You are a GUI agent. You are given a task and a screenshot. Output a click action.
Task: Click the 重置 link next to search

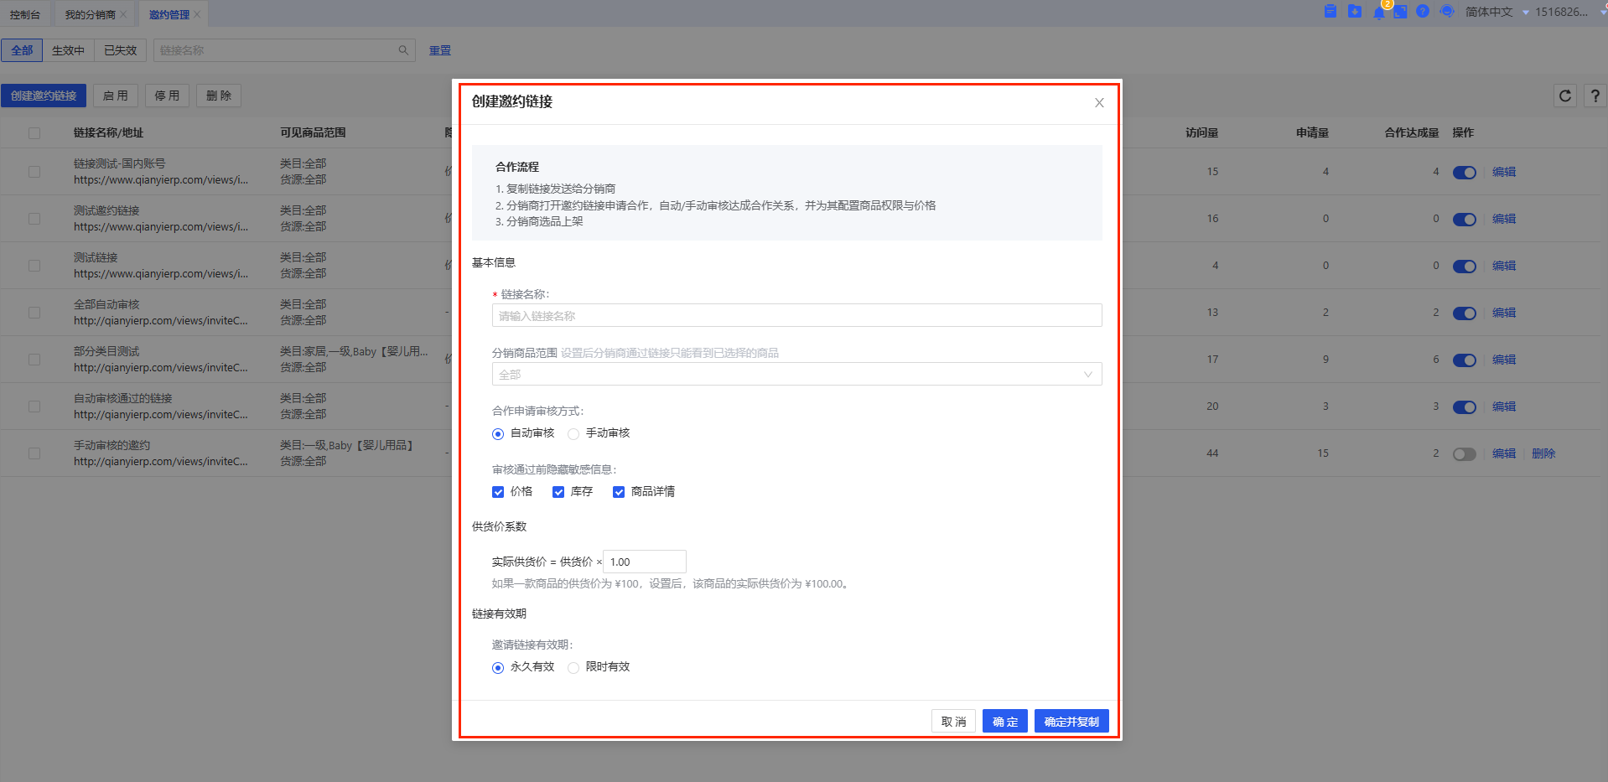coord(440,50)
